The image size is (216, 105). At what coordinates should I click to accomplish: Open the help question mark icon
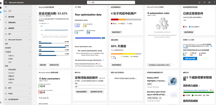[x=214, y=2]
